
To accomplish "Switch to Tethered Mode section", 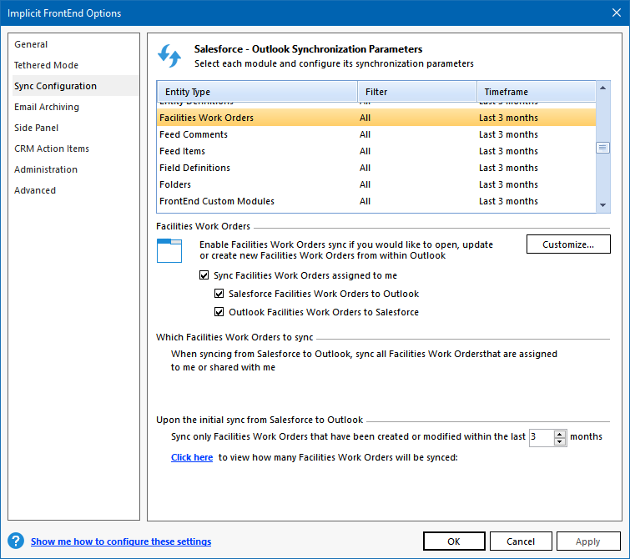I will (46, 65).
